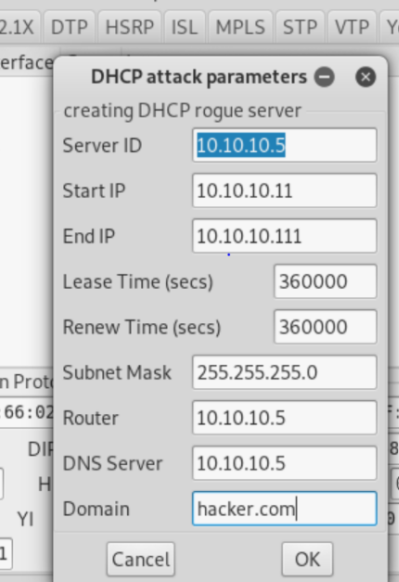Open the HSRP protocol tab
The image size is (399, 582).
coord(130,27)
